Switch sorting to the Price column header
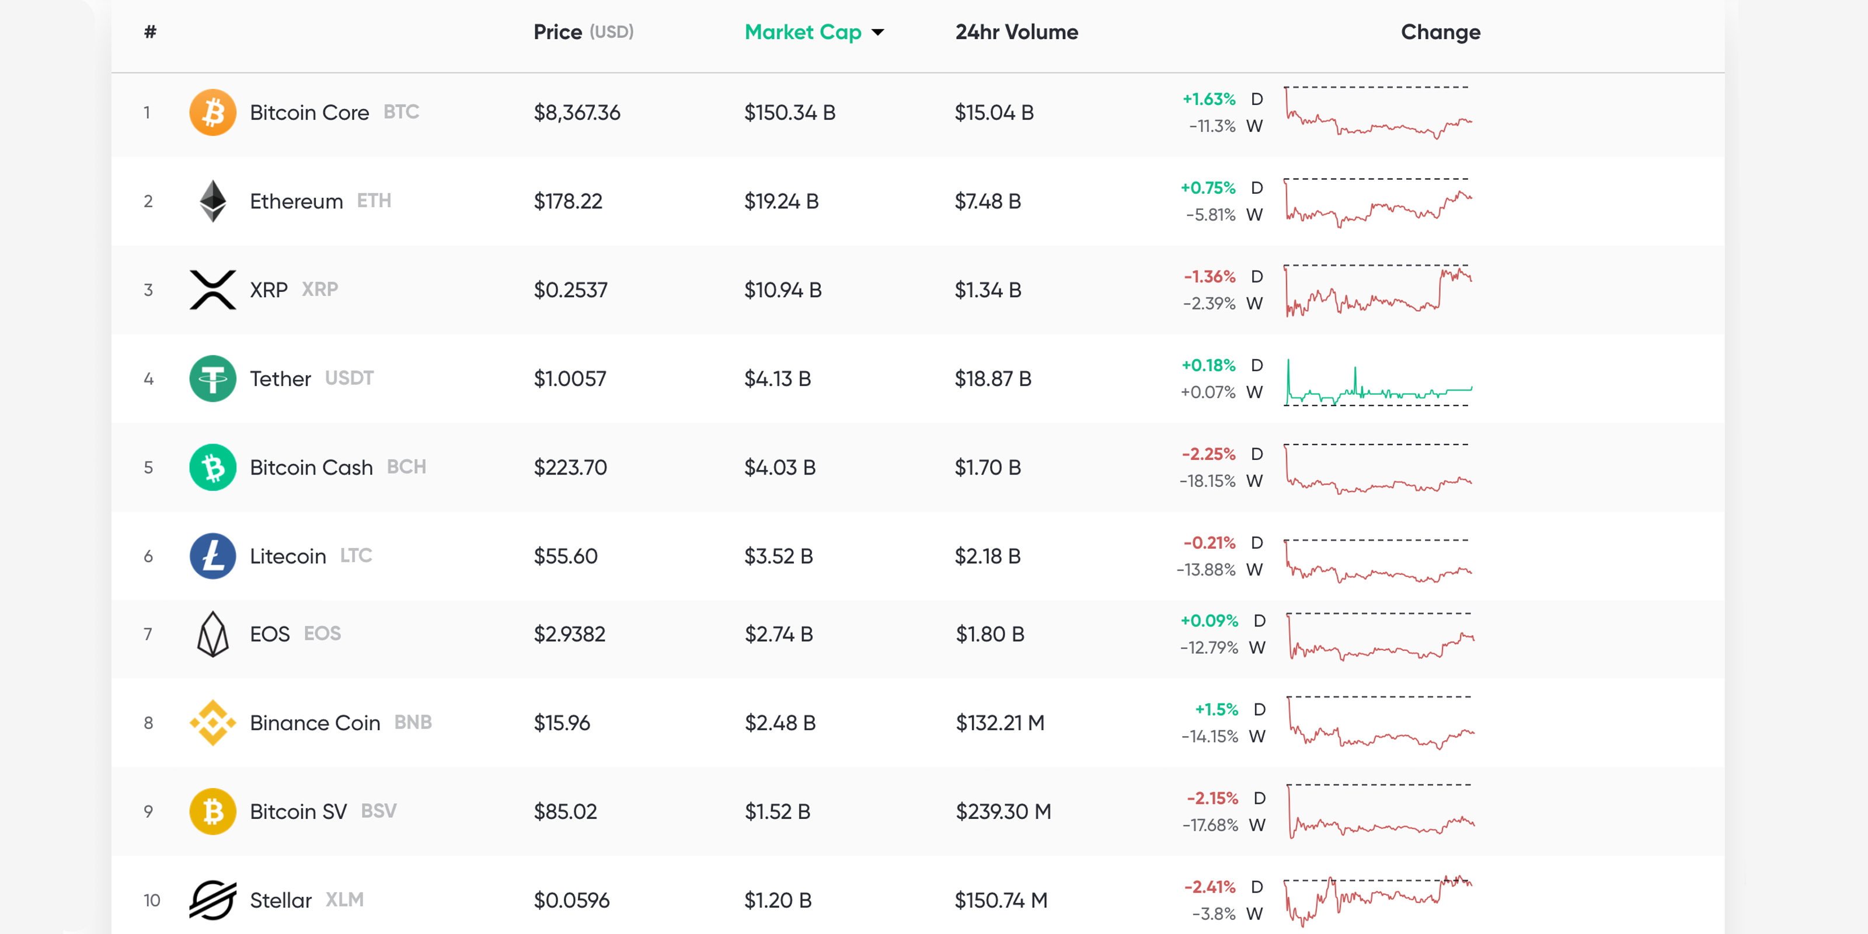Image resolution: width=1868 pixels, height=934 pixels. pos(559,32)
